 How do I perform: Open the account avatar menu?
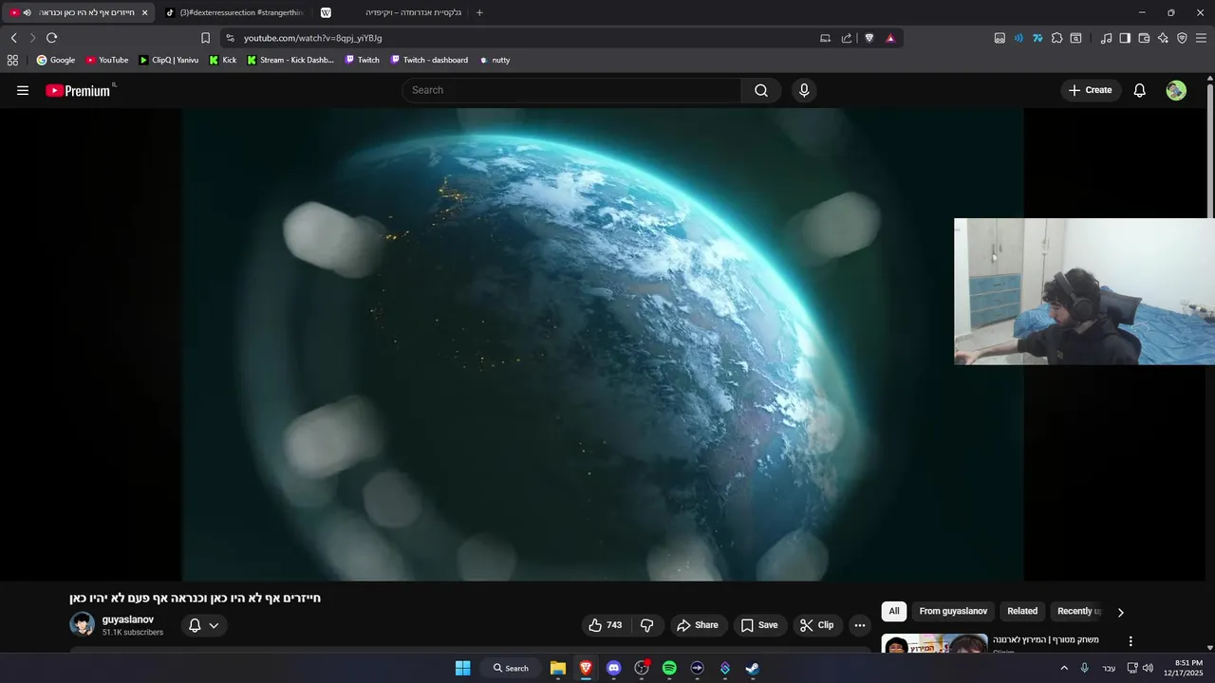click(x=1176, y=90)
